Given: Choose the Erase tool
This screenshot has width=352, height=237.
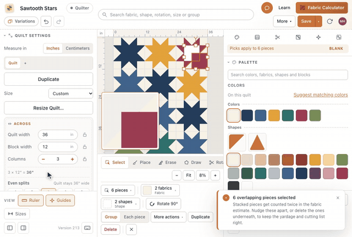Looking at the screenshot, I should tap(167, 162).
